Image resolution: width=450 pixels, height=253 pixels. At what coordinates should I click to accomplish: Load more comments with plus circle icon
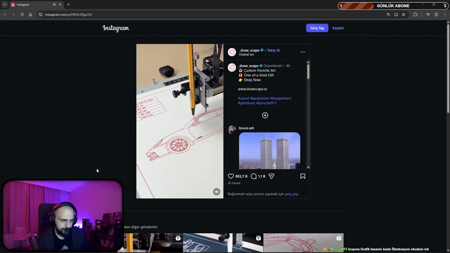click(265, 115)
